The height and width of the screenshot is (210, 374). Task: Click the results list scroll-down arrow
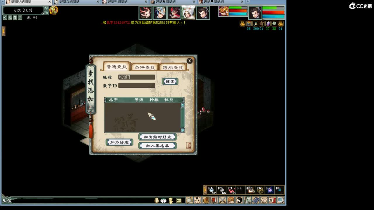[x=183, y=130]
